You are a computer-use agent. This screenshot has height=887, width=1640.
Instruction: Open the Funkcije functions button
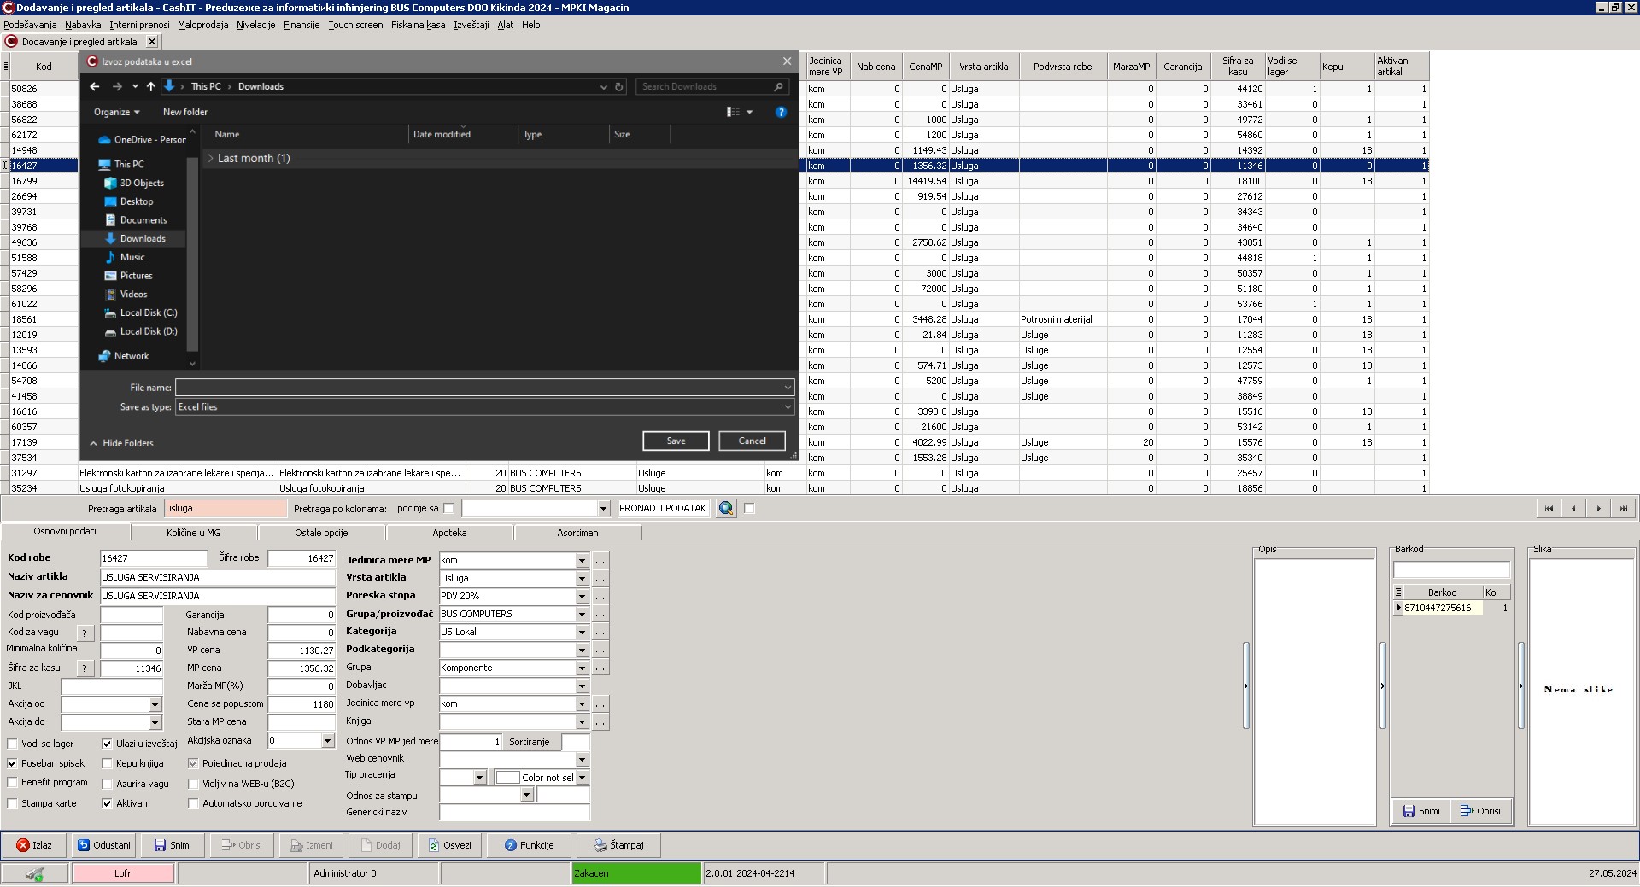pyautogui.click(x=529, y=845)
